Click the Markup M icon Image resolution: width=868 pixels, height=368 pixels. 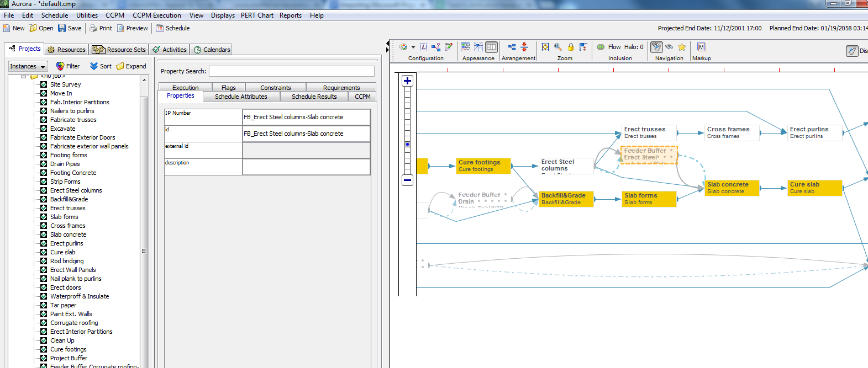point(701,47)
